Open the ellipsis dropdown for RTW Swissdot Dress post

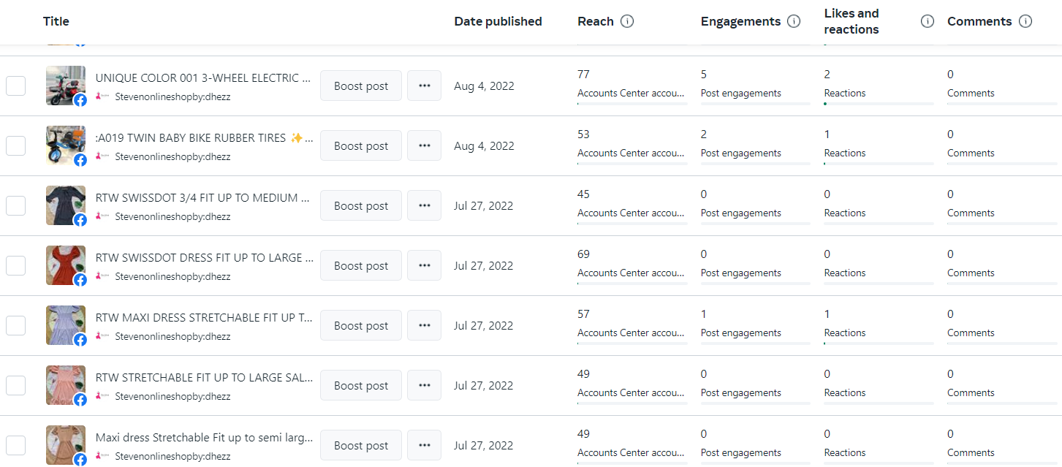pos(424,266)
